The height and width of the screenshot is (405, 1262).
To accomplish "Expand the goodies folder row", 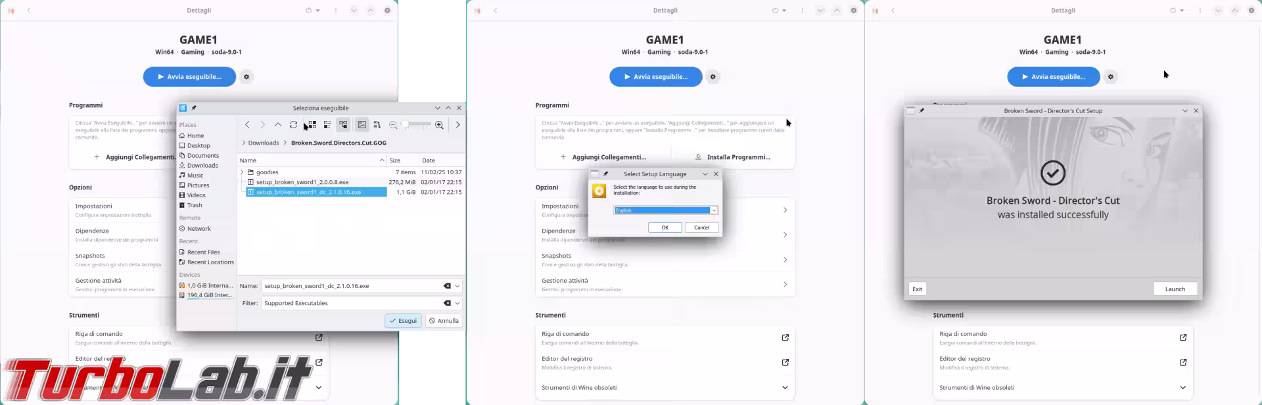I will tap(242, 172).
